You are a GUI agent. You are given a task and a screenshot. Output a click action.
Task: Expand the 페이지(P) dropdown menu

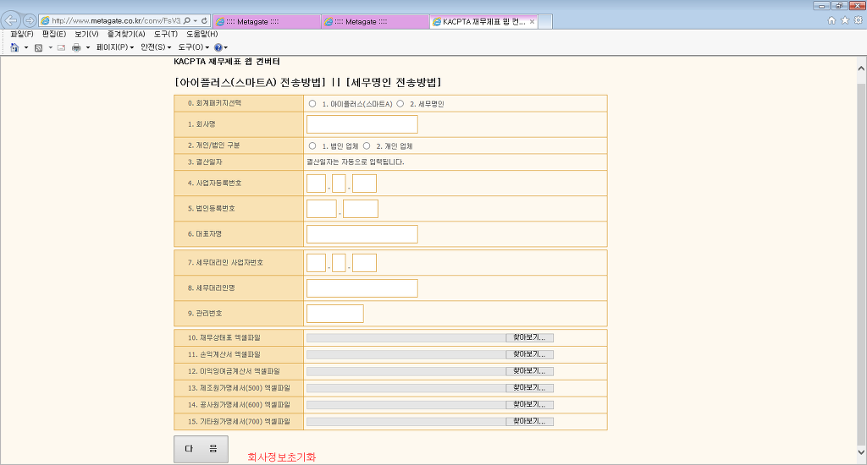coord(114,47)
